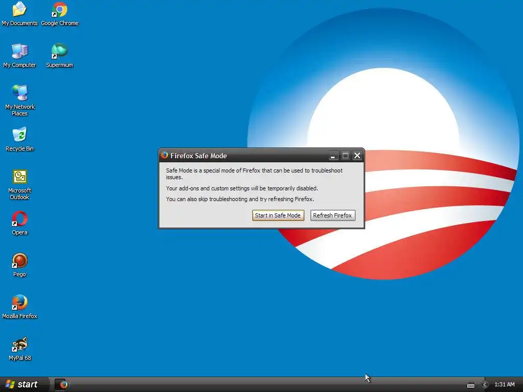Select the Mozilla Firefox desktop shortcut
Image resolution: width=523 pixels, height=392 pixels.
(19, 307)
